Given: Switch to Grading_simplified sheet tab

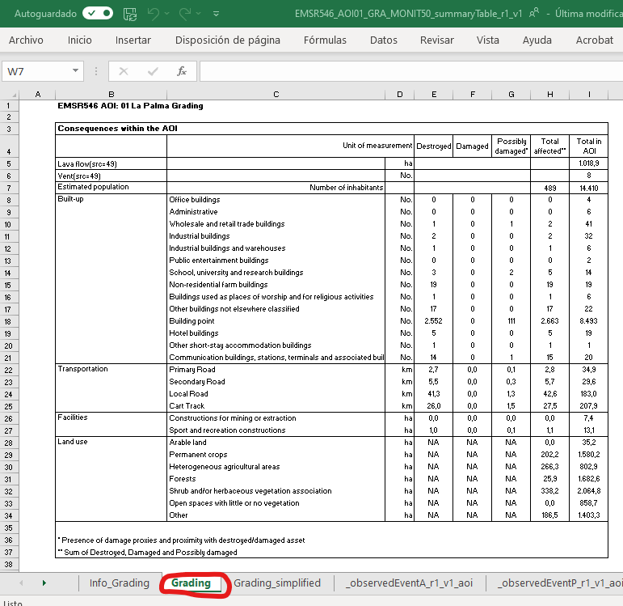Looking at the screenshot, I should tap(277, 583).
